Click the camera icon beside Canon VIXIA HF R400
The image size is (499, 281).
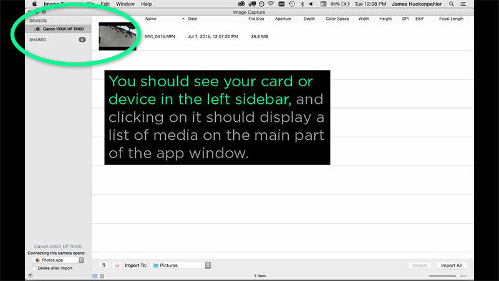tap(37, 29)
